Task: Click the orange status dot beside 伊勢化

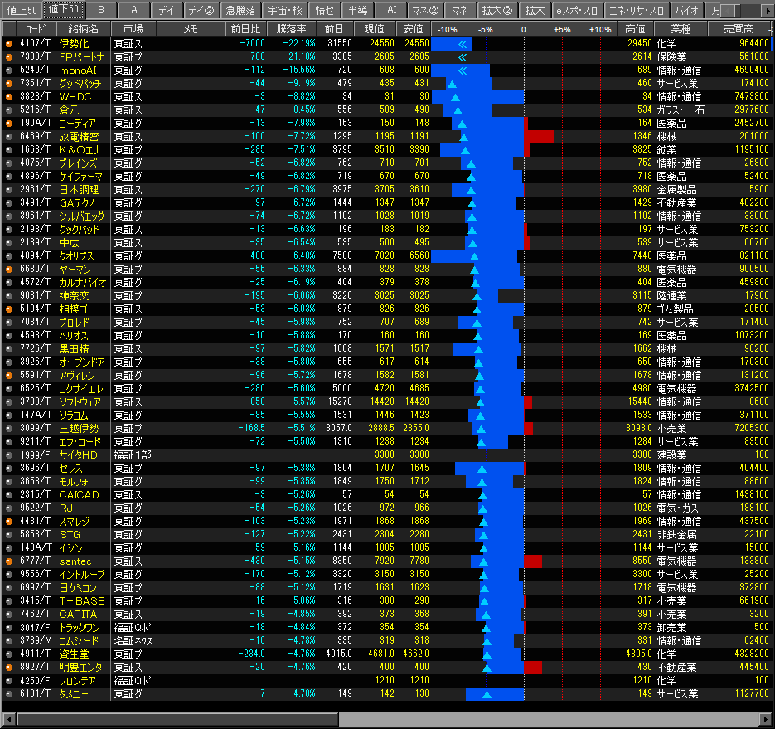Action: click(9, 43)
